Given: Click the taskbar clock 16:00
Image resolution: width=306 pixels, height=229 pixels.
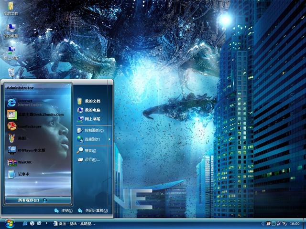Looking at the screenshot, I should (295, 224).
